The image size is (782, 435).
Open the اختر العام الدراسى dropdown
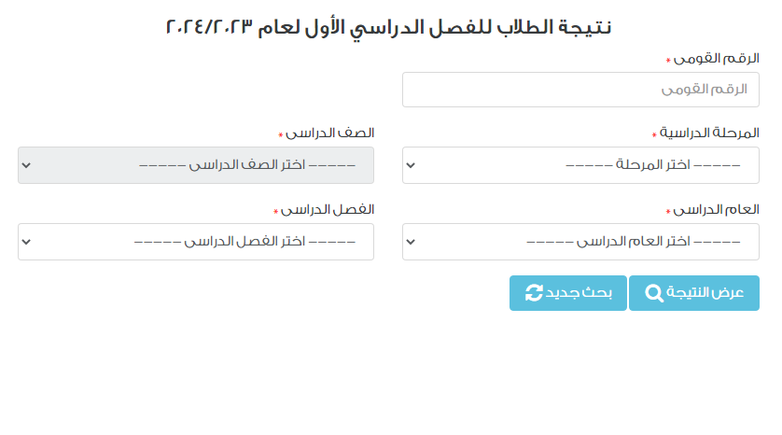point(580,242)
